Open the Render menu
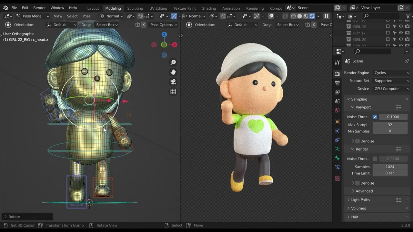Viewport: 413px width, 232px height. click(39, 8)
